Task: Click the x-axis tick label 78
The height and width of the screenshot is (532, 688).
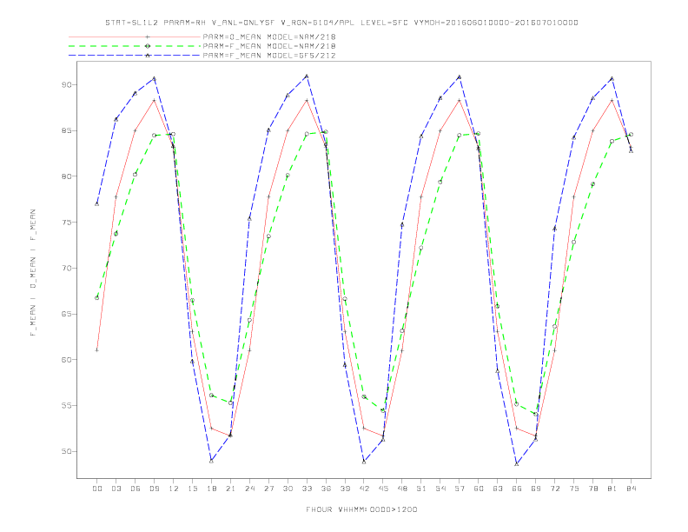Action: (593, 489)
